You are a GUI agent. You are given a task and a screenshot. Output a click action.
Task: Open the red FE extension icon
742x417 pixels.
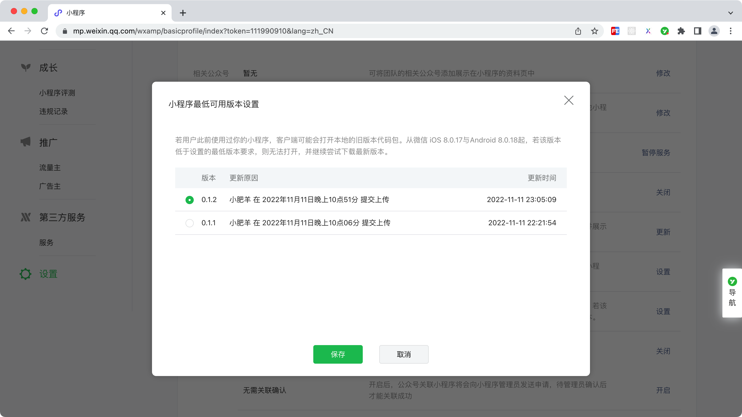(x=615, y=31)
